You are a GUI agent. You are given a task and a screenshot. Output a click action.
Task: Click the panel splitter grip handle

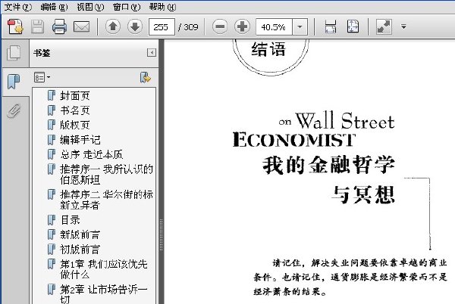tap(161, 234)
